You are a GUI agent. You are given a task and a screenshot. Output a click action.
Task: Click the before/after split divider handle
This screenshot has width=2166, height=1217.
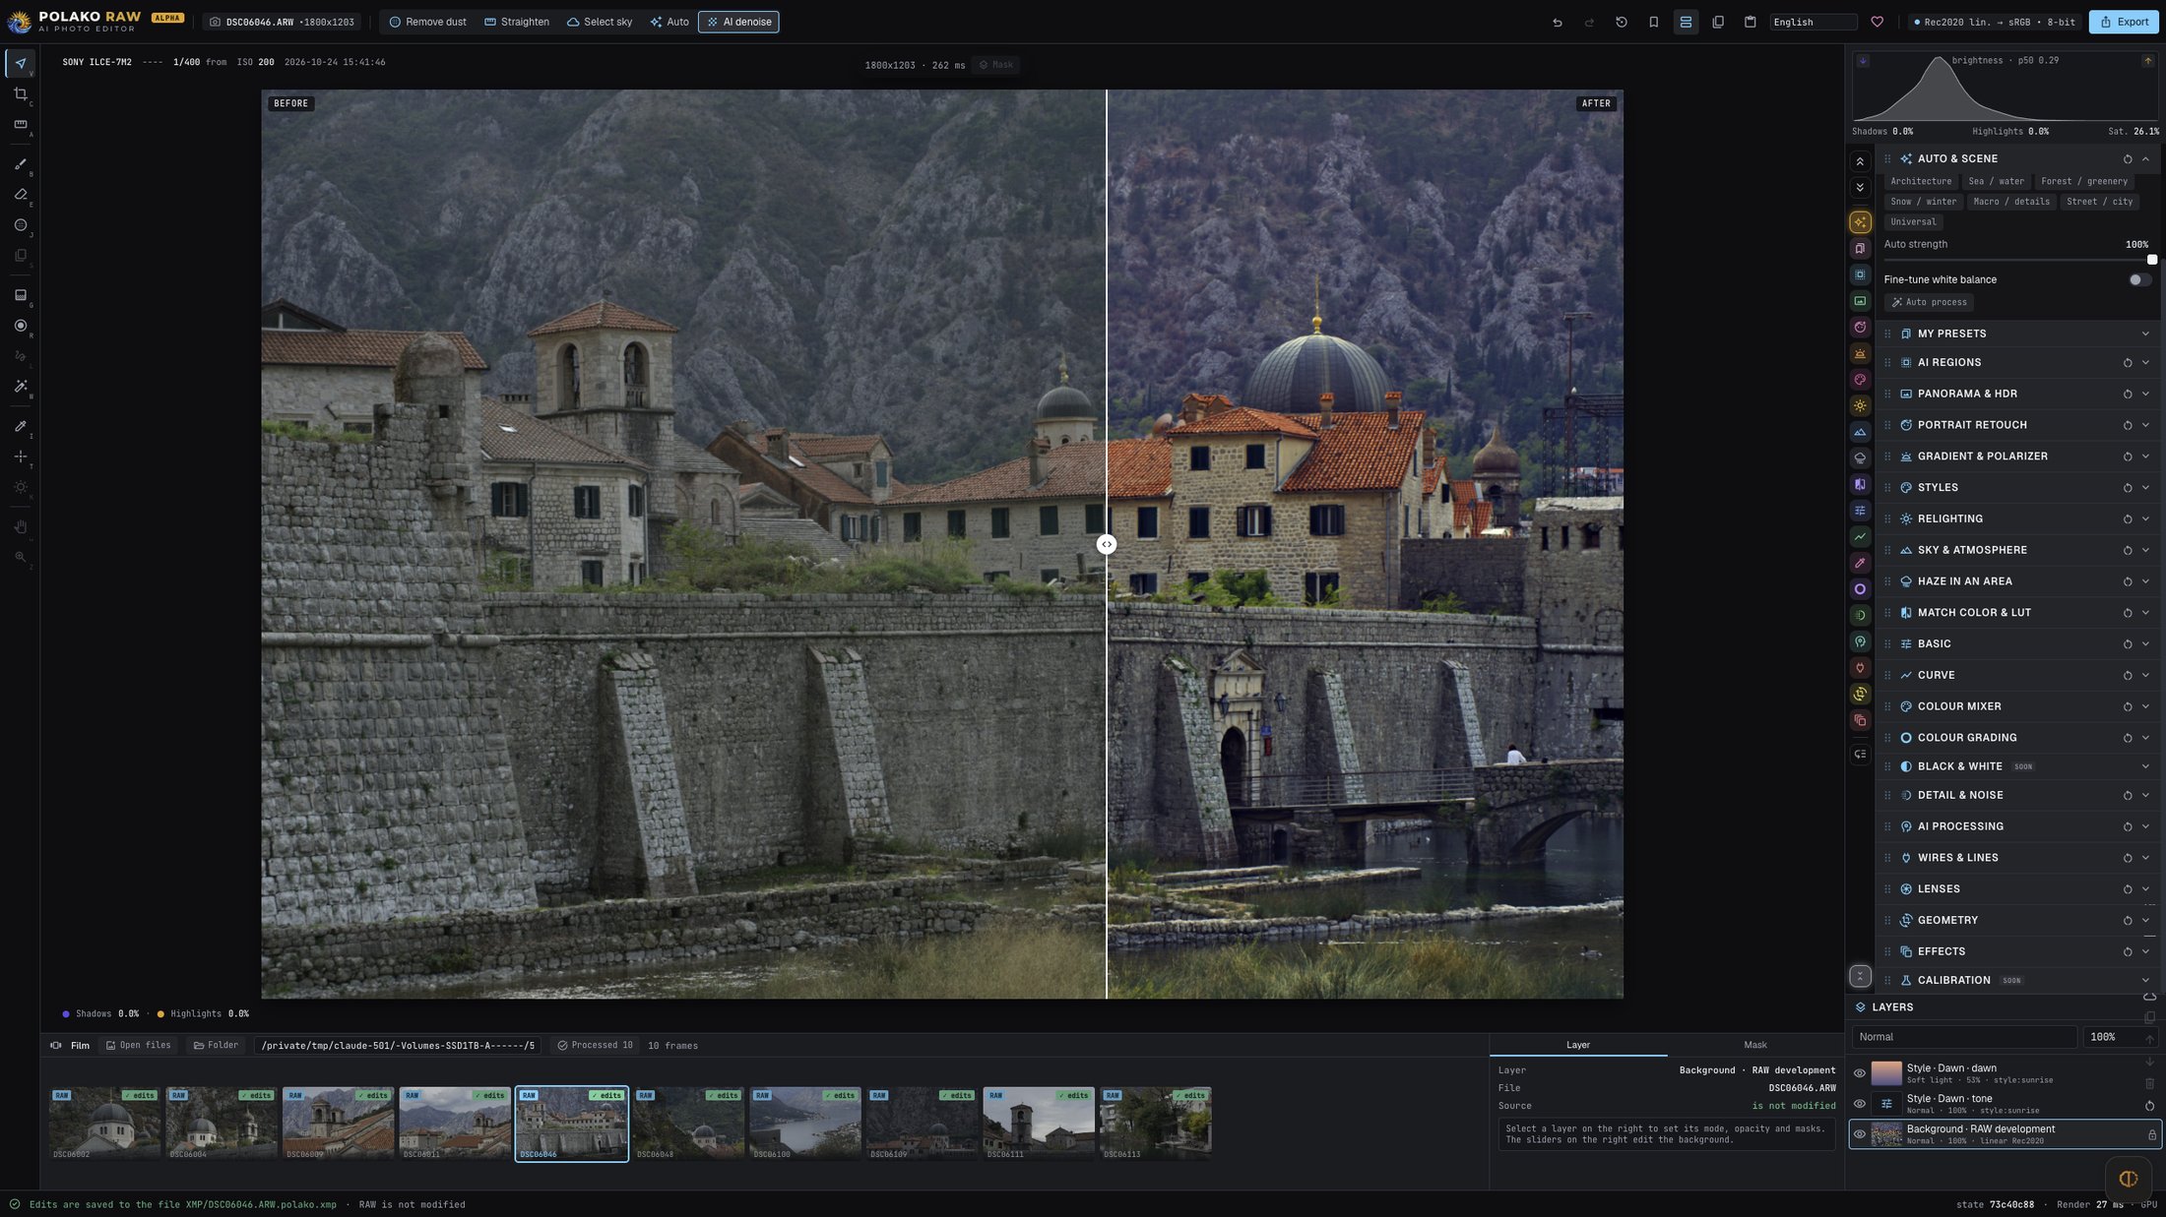[1107, 544]
